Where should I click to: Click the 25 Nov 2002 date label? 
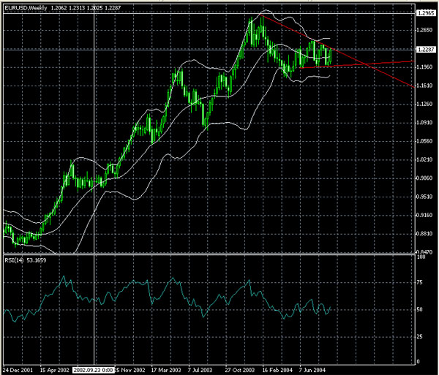pyautogui.click(x=130, y=370)
